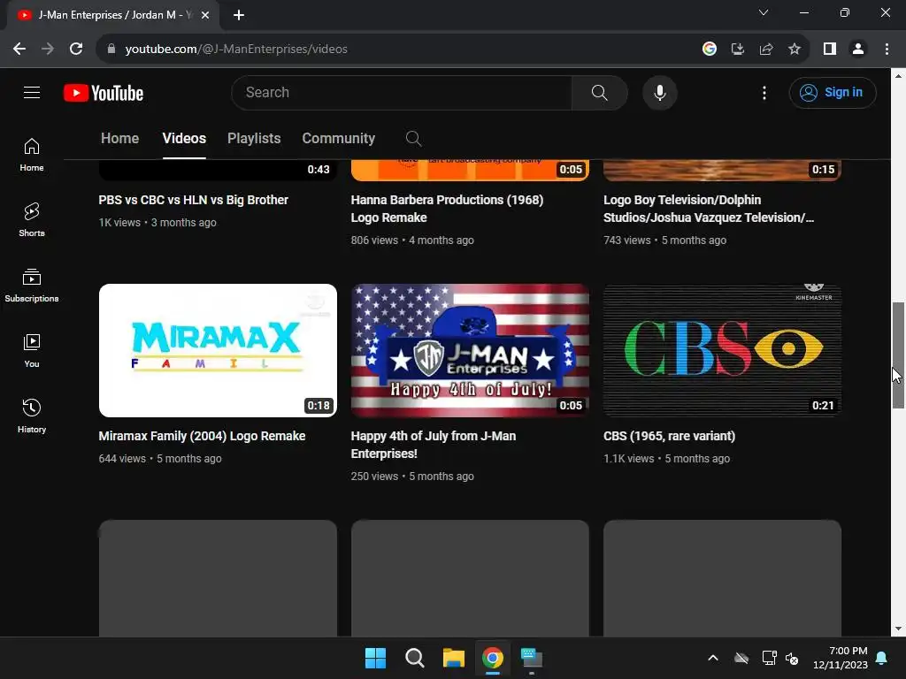Open the Windows Start menu
The height and width of the screenshot is (679, 906).
tap(375, 658)
